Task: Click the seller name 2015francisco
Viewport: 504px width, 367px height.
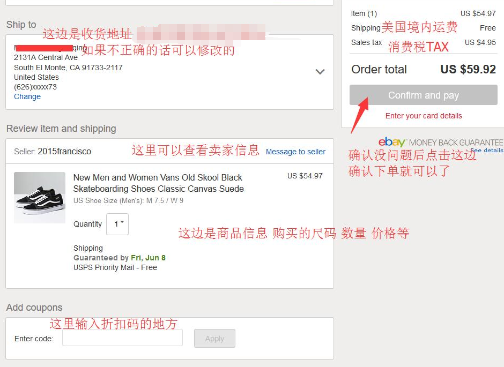Action: point(64,151)
